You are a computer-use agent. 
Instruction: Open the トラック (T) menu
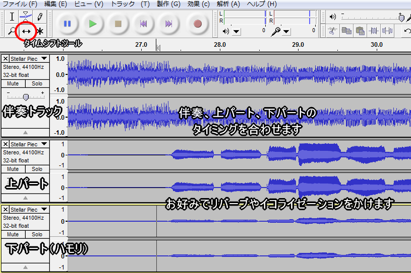coord(130,4)
